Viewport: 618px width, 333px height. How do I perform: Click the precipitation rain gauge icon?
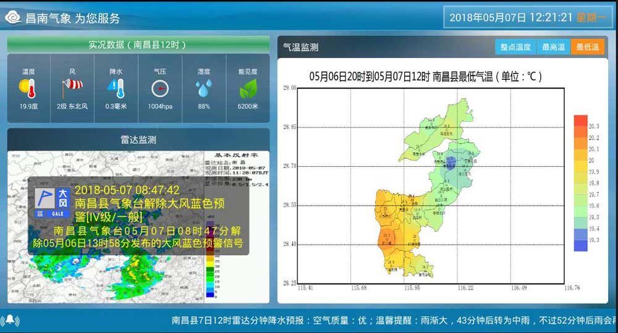[x=116, y=88]
